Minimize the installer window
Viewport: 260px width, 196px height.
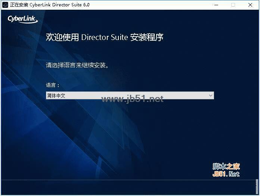216,5
